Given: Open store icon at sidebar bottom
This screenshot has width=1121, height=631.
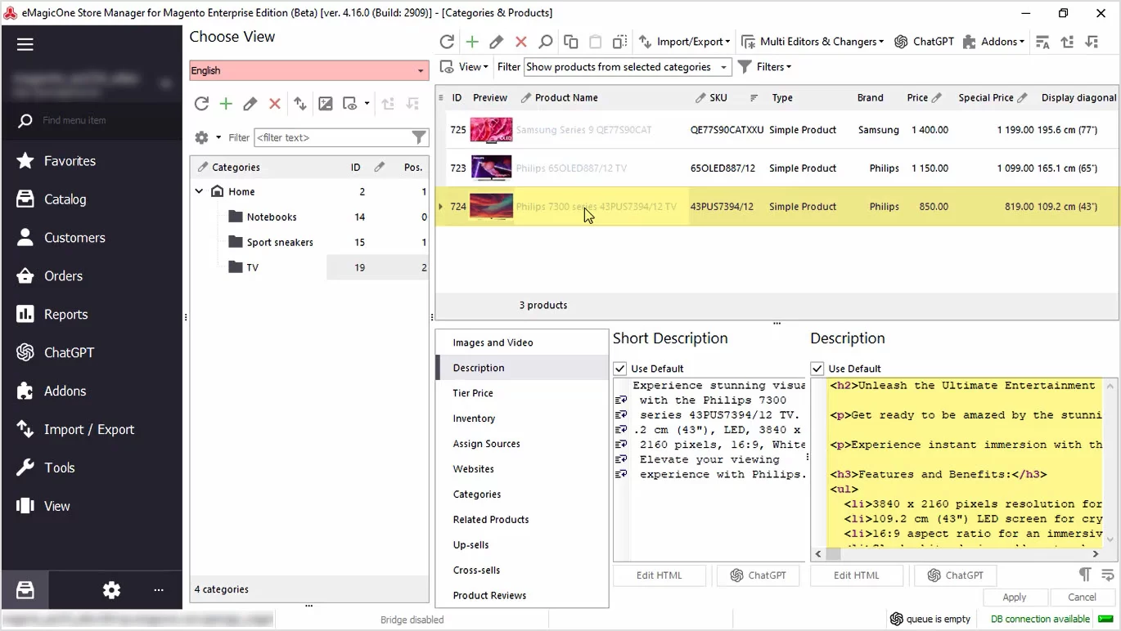Looking at the screenshot, I should click(x=25, y=590).
